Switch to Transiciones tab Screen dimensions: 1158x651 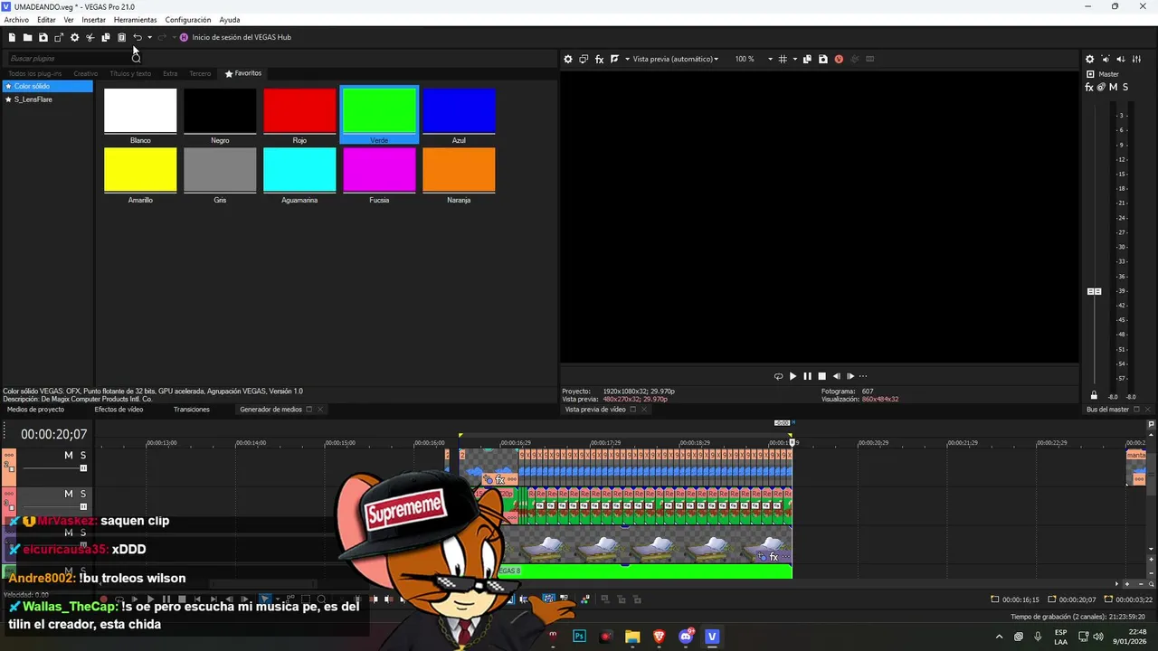(191, 410)
